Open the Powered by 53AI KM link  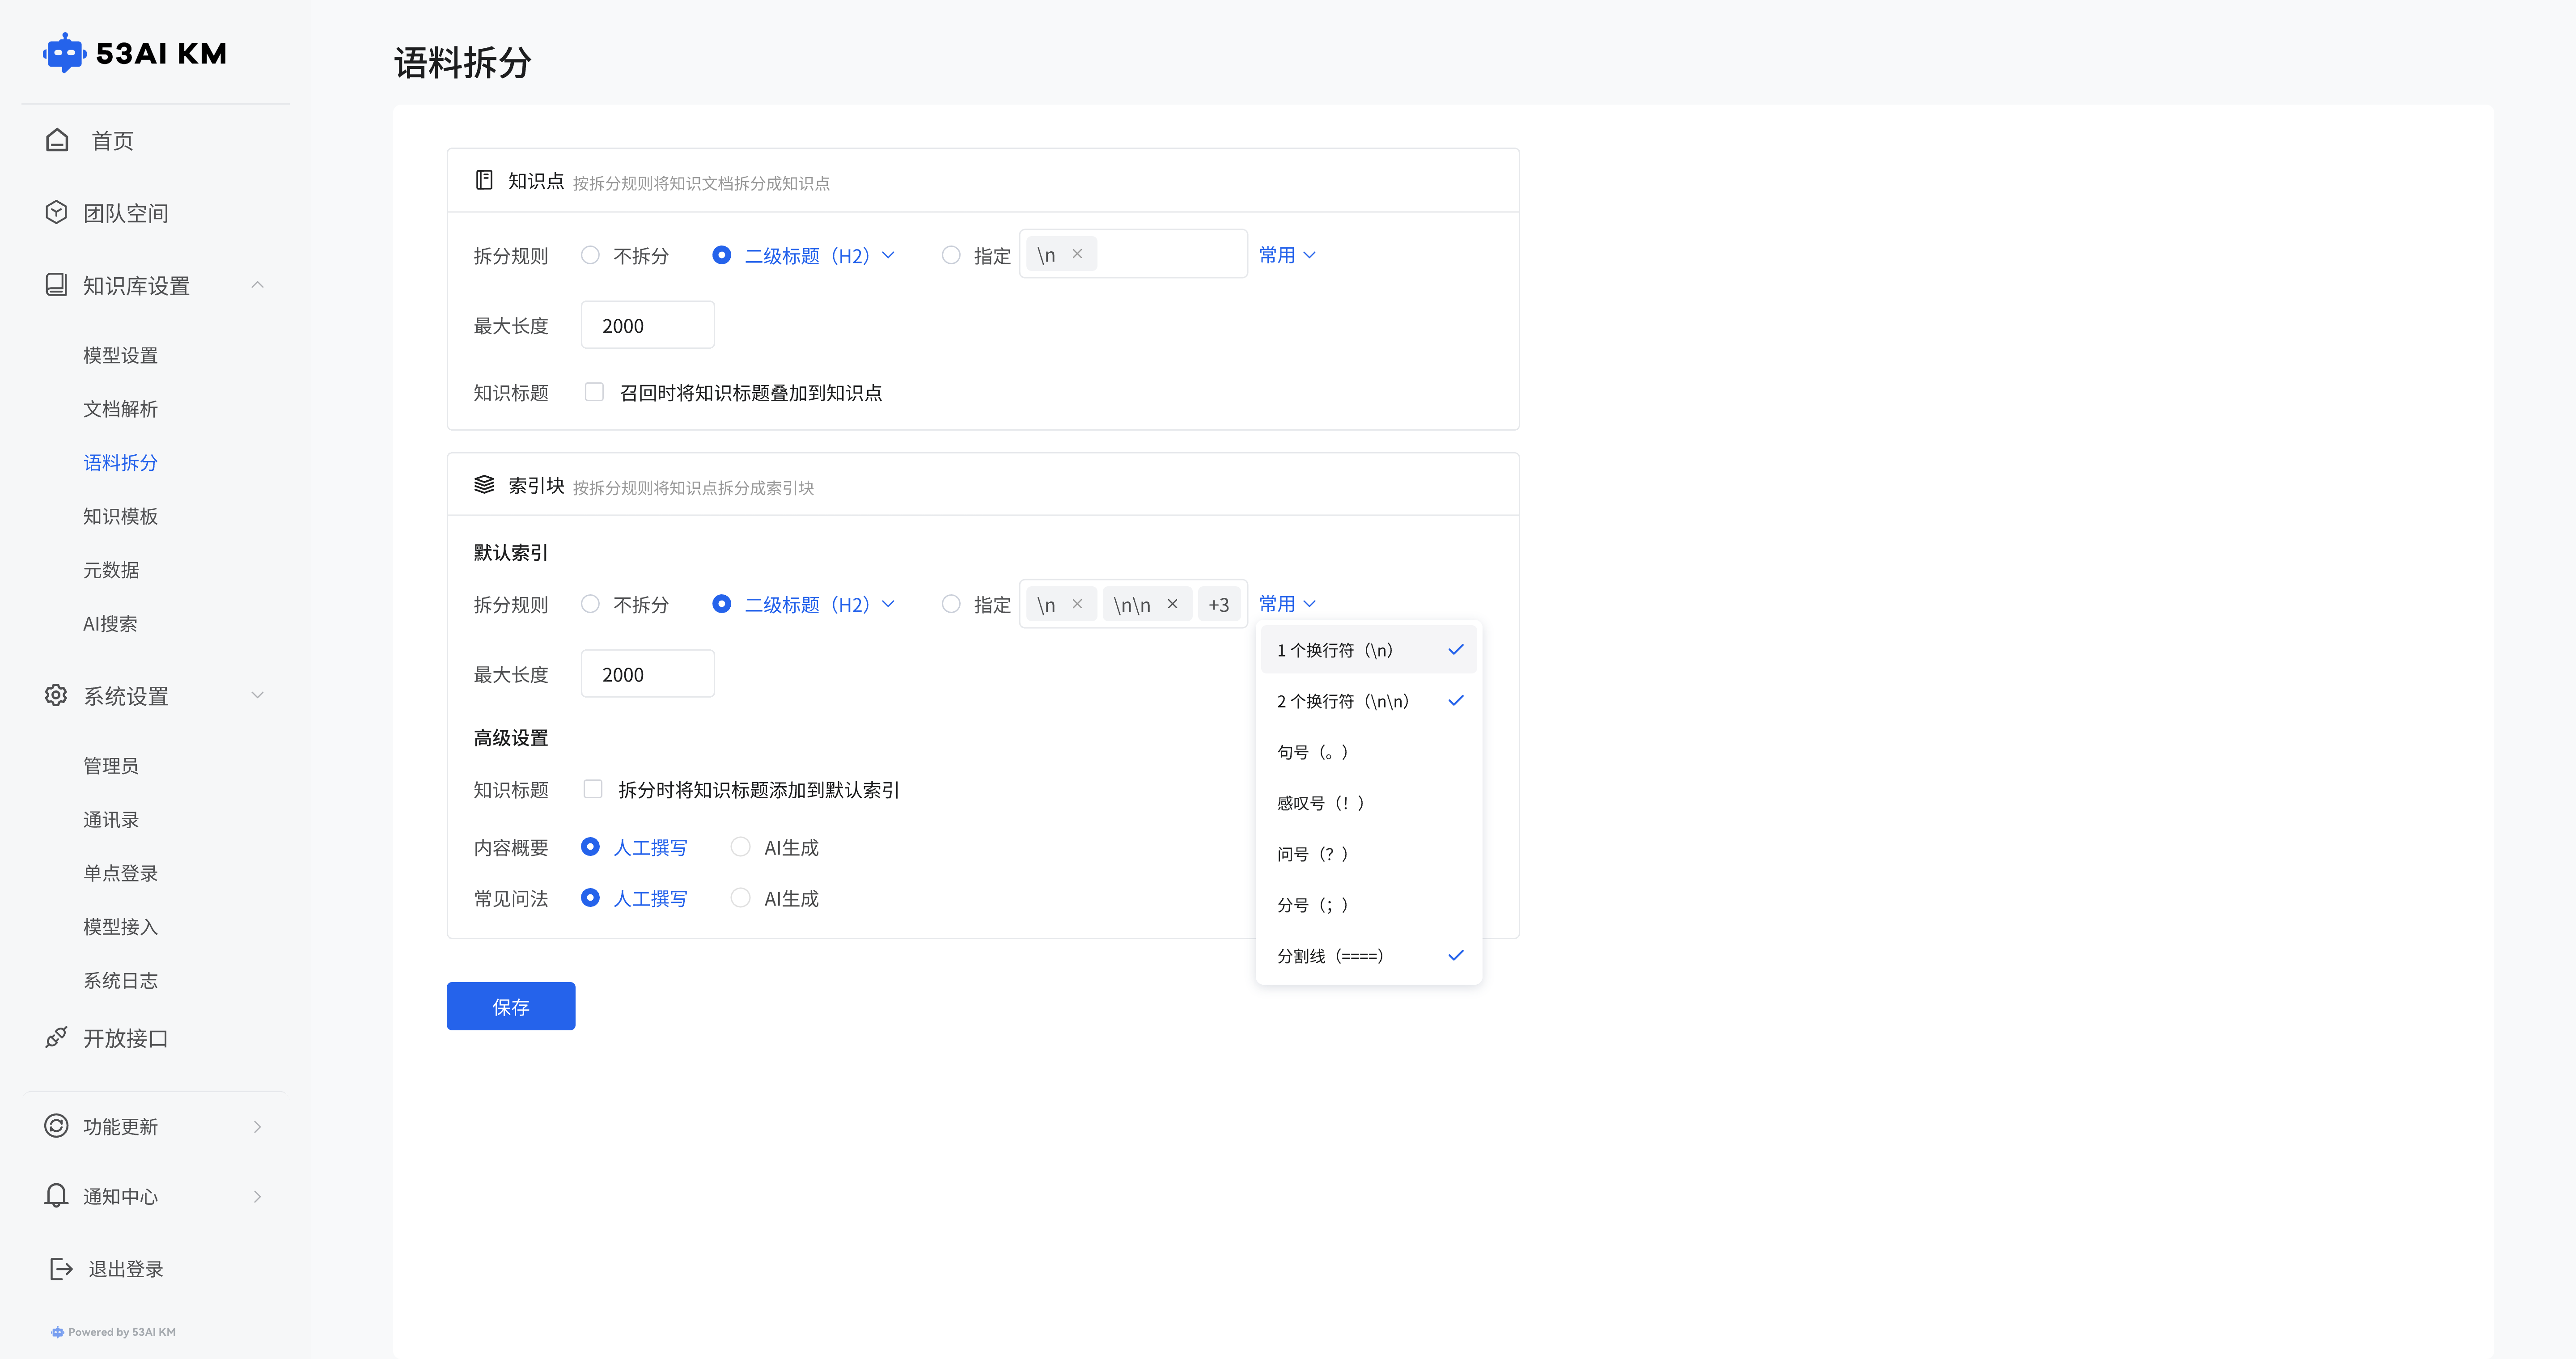(112, 1332)
